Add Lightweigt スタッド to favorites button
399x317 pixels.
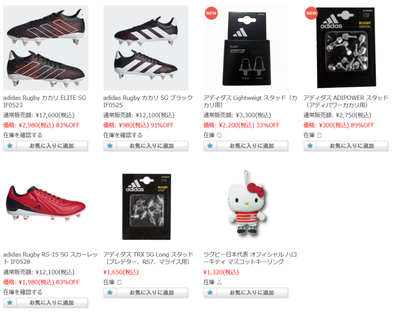(246, 146)
